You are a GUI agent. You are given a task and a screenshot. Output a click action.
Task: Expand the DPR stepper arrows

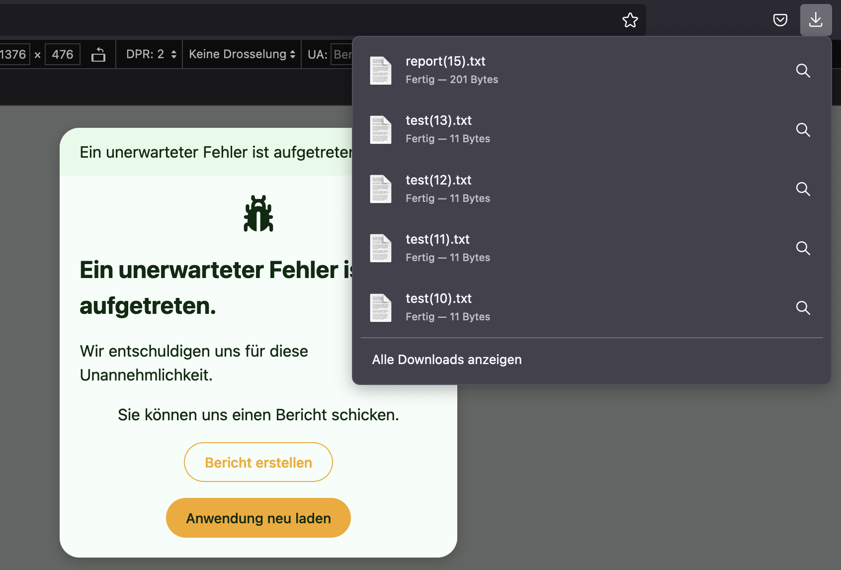coord(173,54)
